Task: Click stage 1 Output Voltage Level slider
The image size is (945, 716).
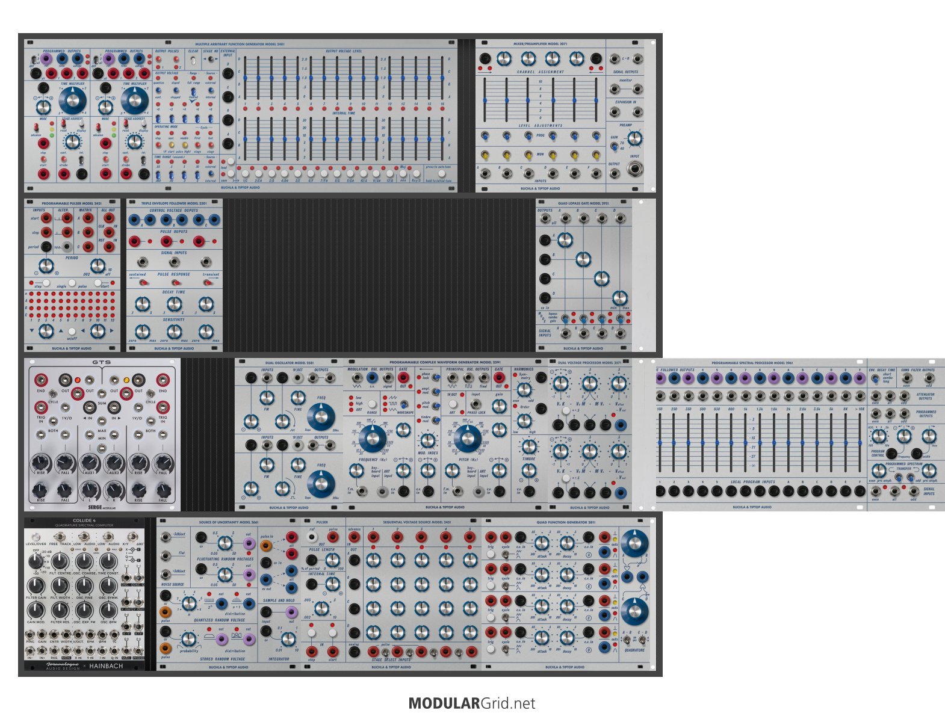Action: click(x=246, y=78)
